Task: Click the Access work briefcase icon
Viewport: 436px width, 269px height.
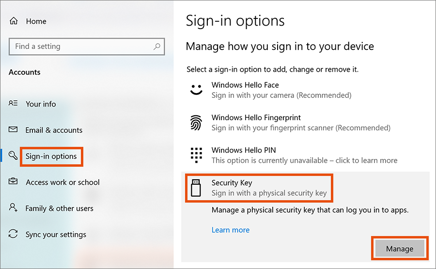Action: click(x=13, y=182)
